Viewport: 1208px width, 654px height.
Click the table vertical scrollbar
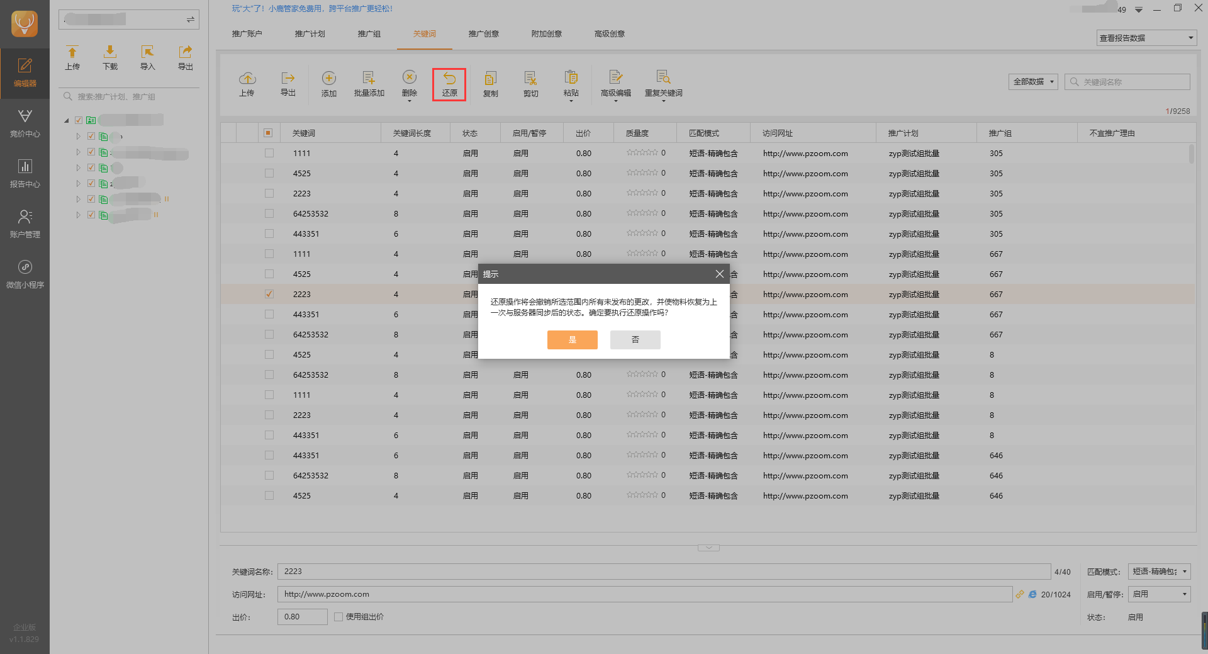coord(1191,154)
